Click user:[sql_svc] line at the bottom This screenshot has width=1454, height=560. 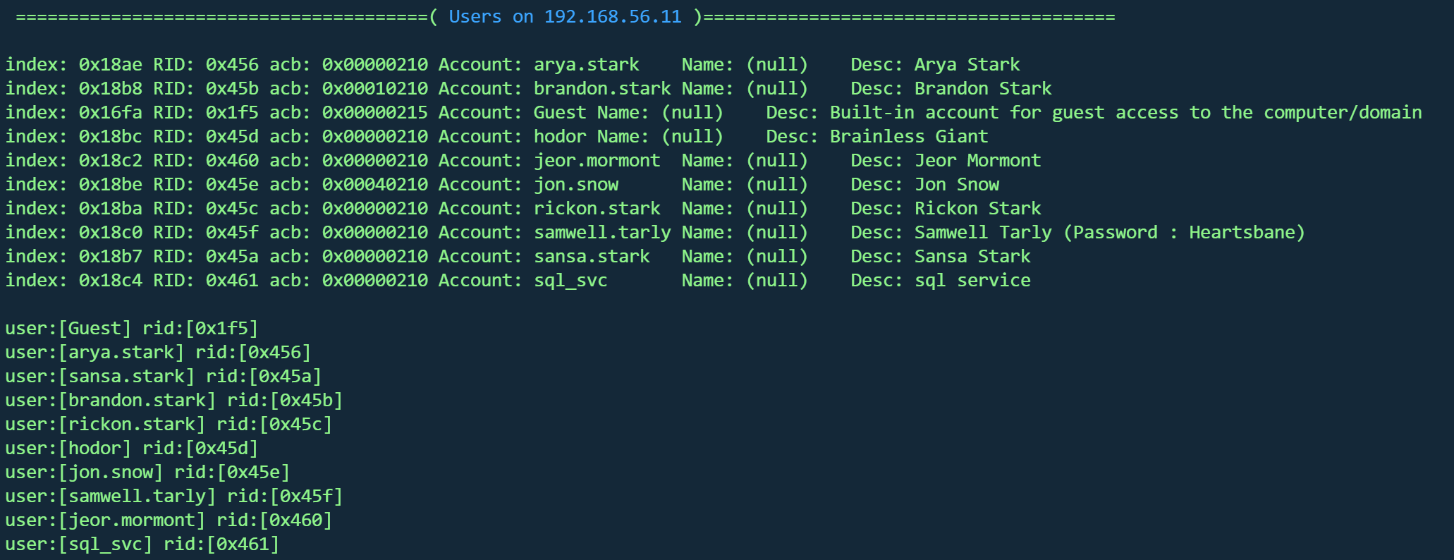pos(78,544)
